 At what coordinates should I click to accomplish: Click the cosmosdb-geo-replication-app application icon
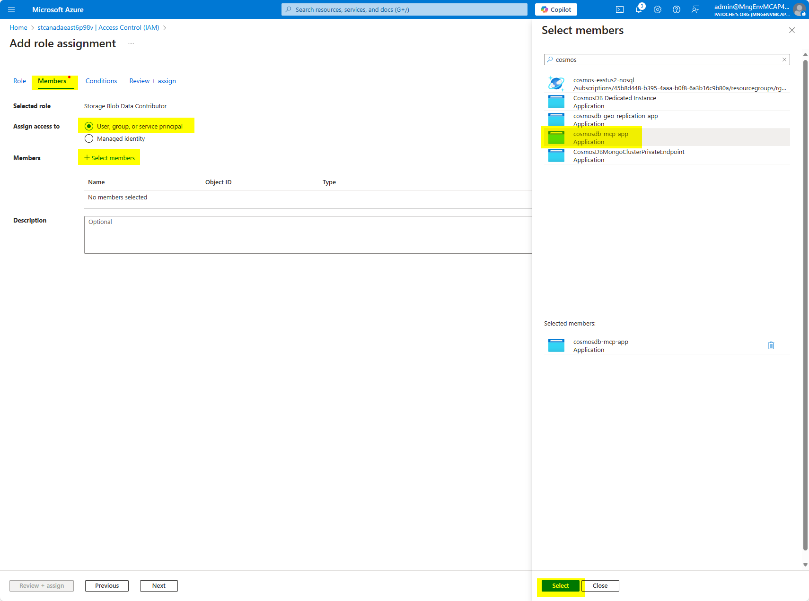[556, 120]
